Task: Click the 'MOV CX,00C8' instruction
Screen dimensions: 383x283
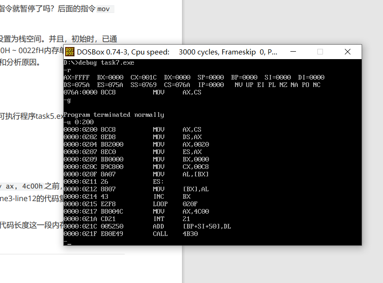Action: tap(181, 167)
